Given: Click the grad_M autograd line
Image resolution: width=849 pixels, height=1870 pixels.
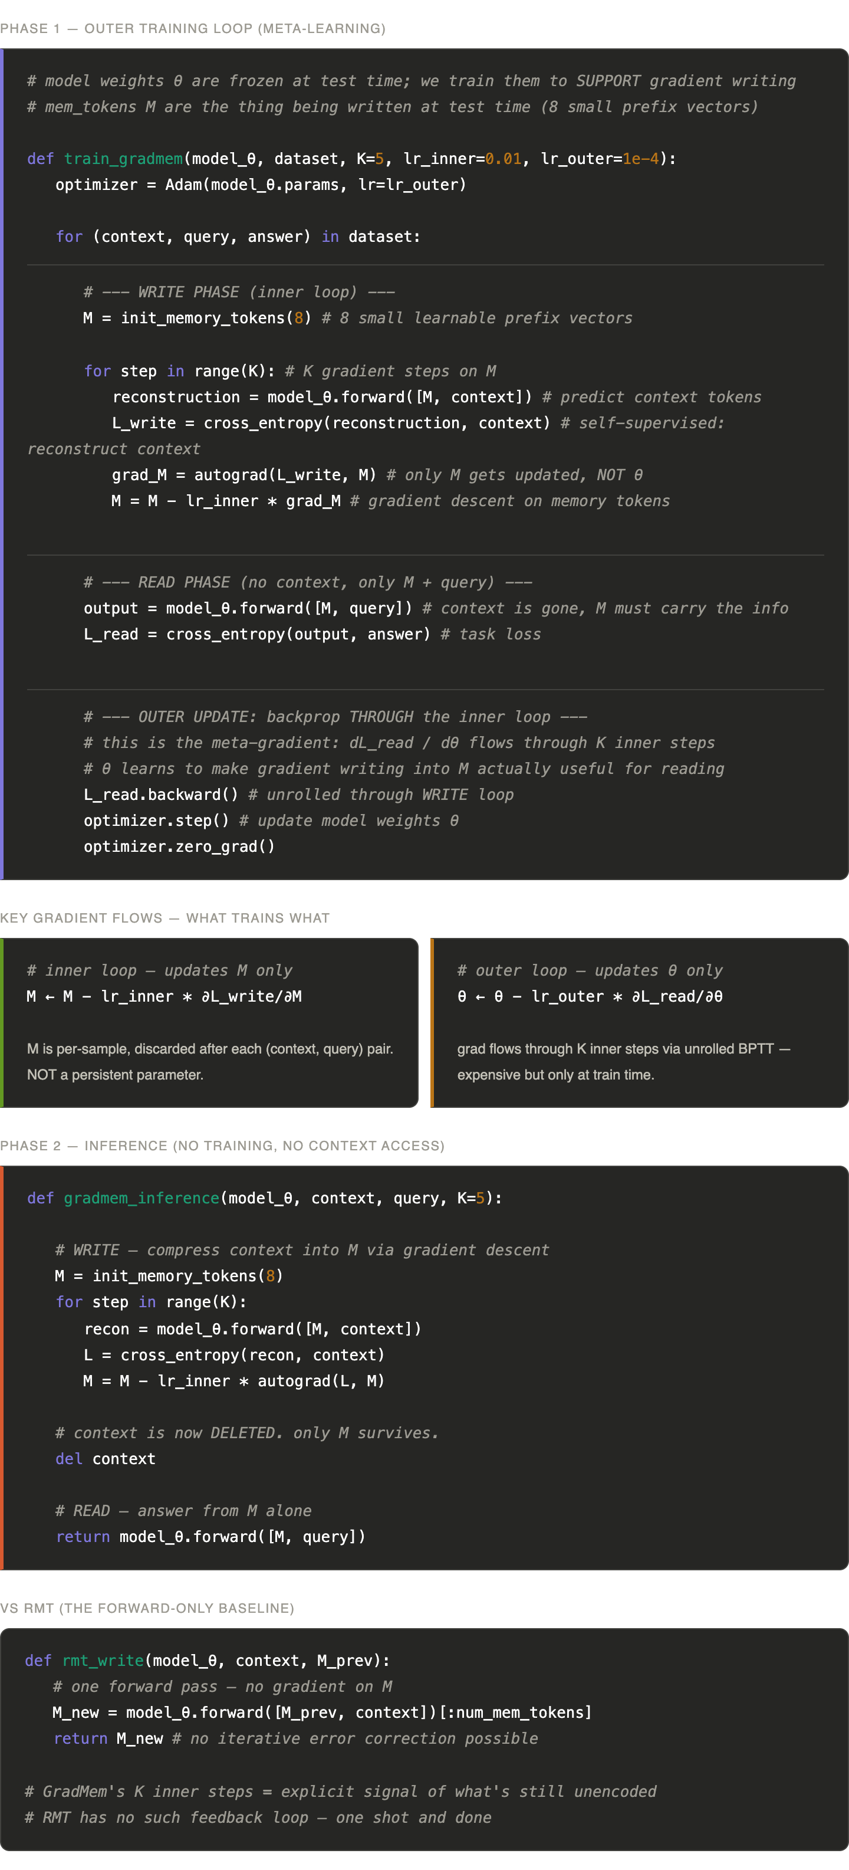Looking at the screenshot, I should (x=377, y=475).
